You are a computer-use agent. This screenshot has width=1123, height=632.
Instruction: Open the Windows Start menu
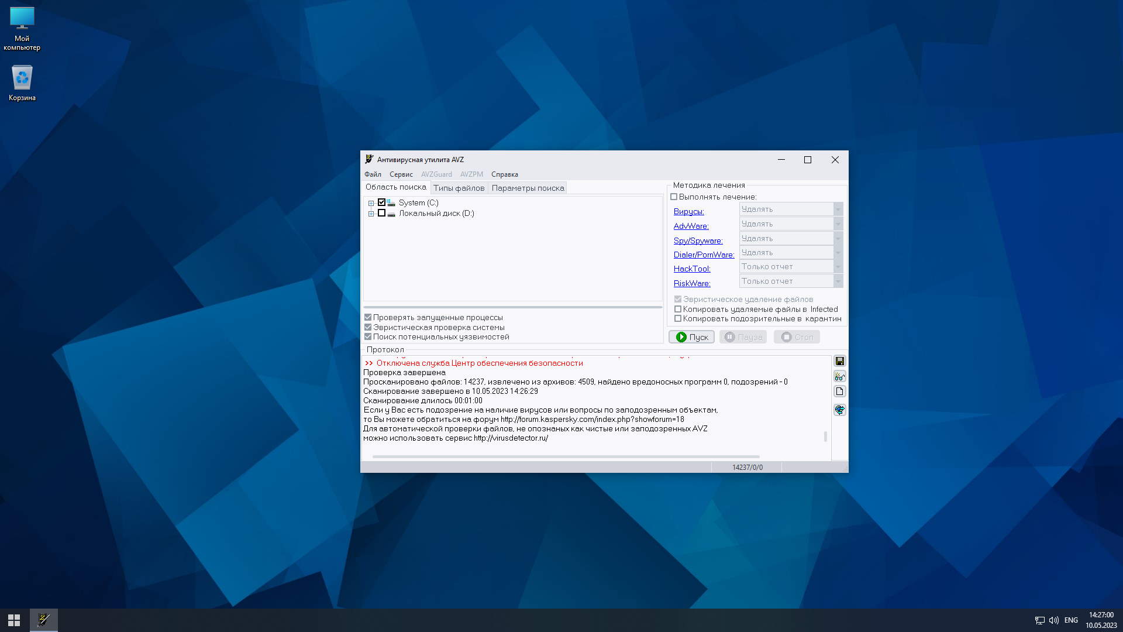tap(14, 620)
